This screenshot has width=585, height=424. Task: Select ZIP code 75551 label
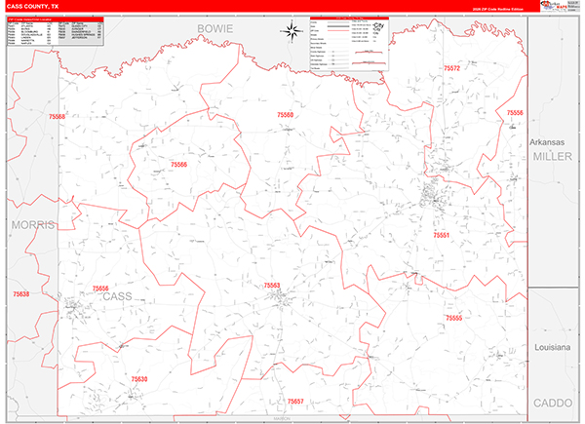(441, 235)
